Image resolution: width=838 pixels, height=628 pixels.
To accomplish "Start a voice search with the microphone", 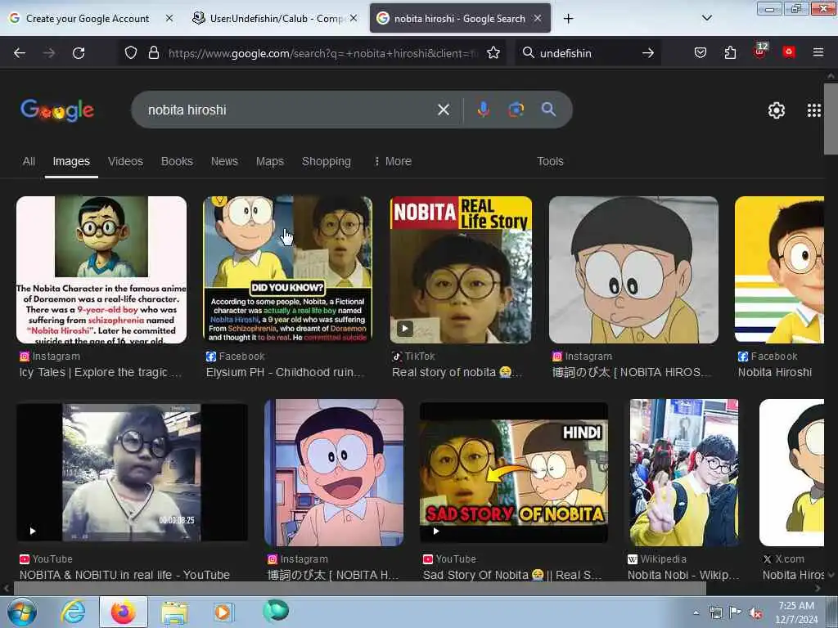I will (483, 110).
